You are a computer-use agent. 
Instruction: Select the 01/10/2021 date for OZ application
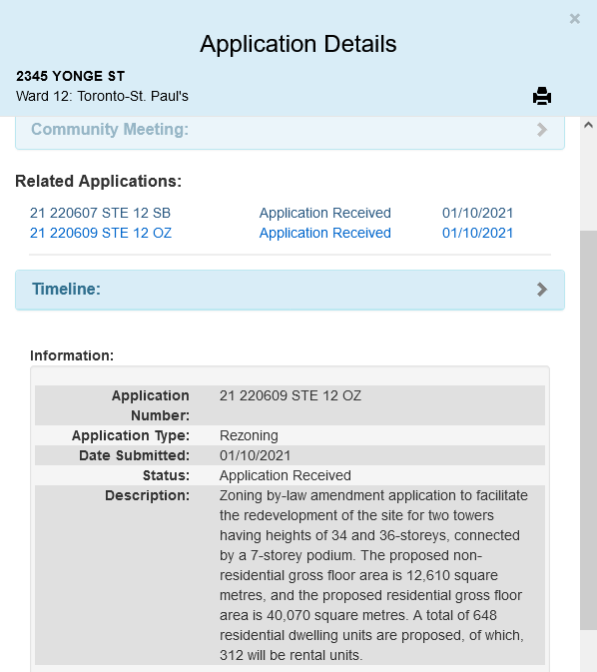[x=477, y=233]
